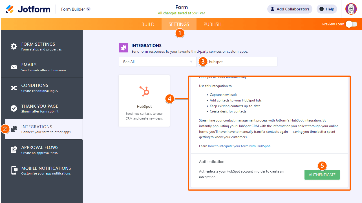
Task: Switch to the SETTINGS tab
Action: (179, 24)
